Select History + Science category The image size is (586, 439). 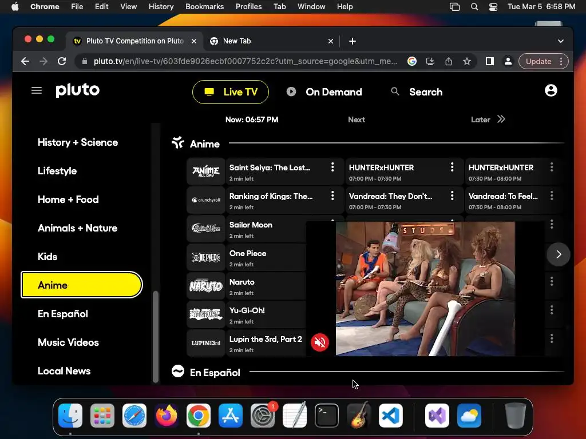point(78,142)
